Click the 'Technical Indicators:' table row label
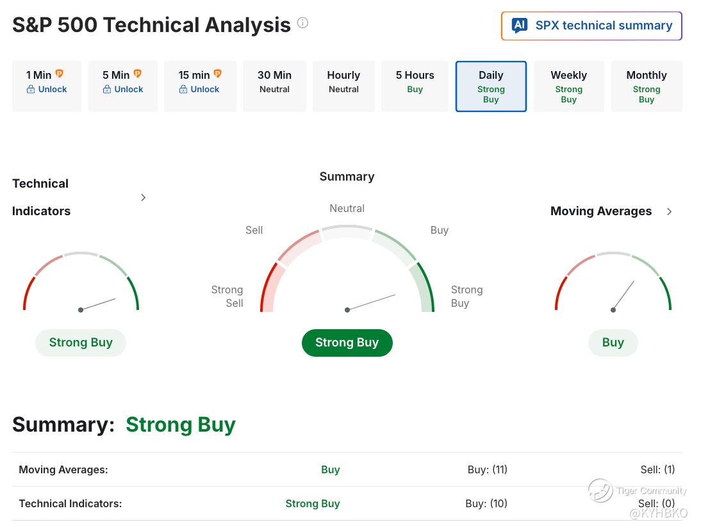Viewport: 701px width, 529px height. pyautogui.click(x=70, y=503)
